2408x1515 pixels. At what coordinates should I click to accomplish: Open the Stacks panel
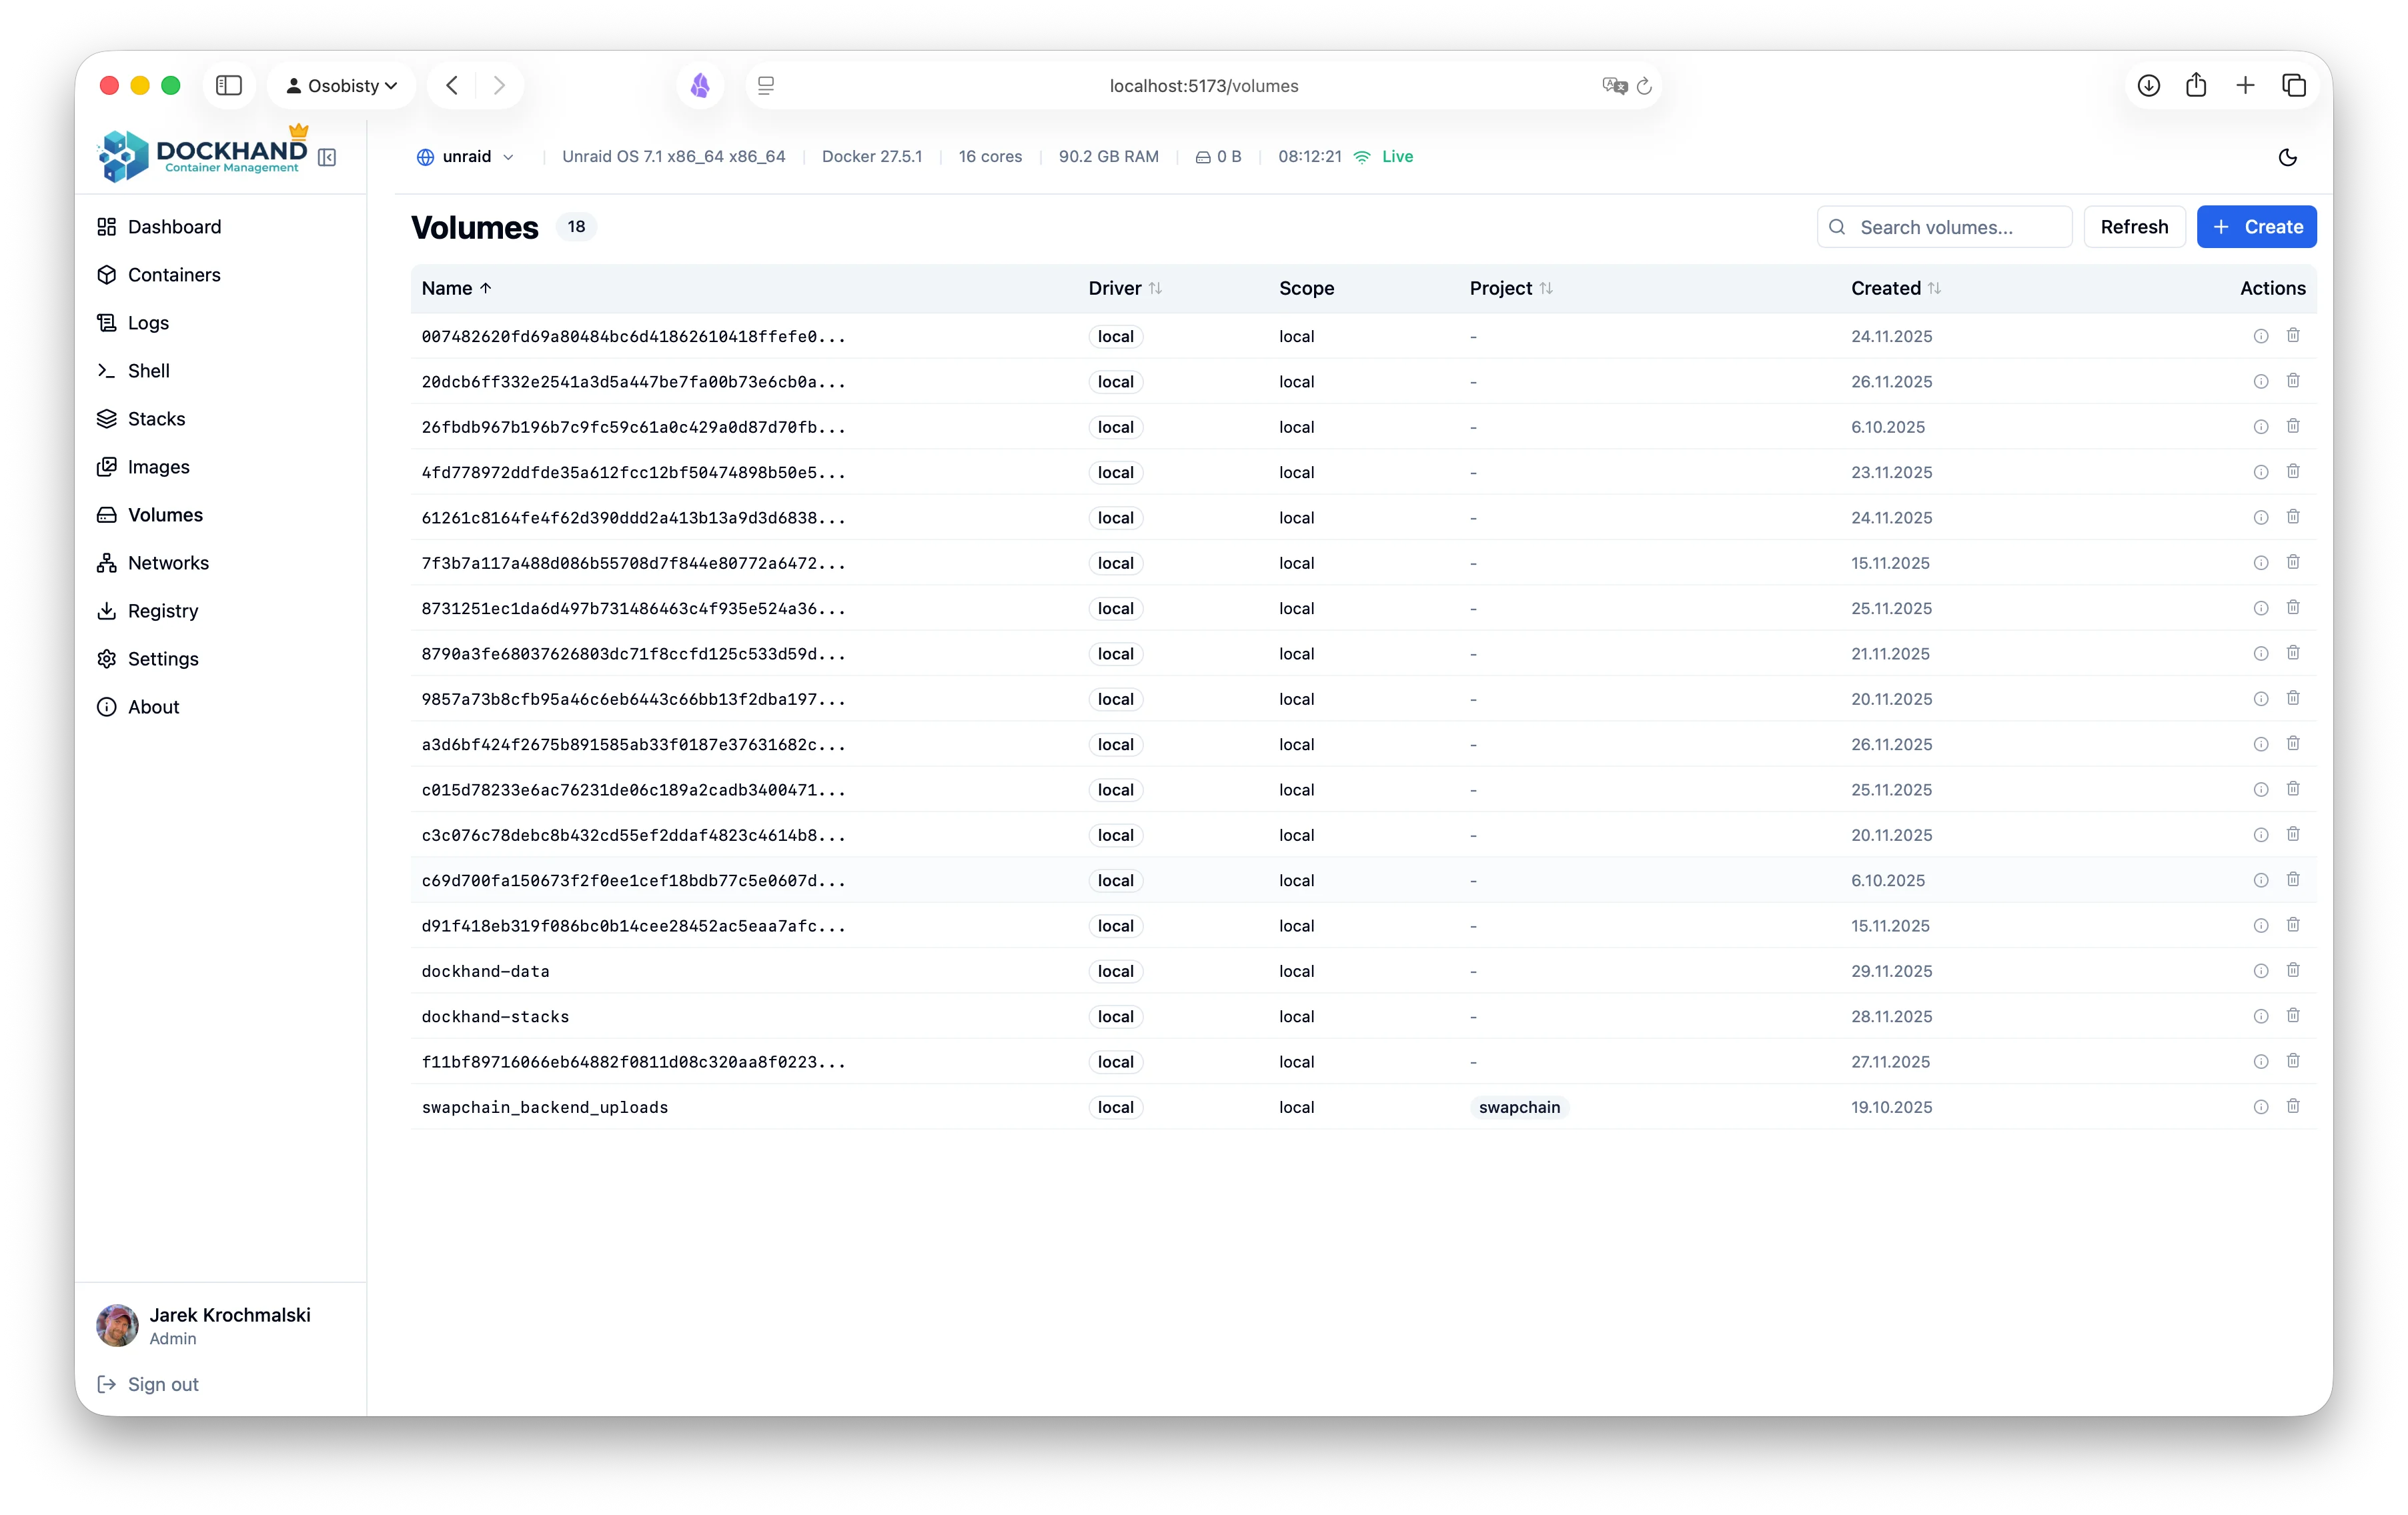pos(156,419)
